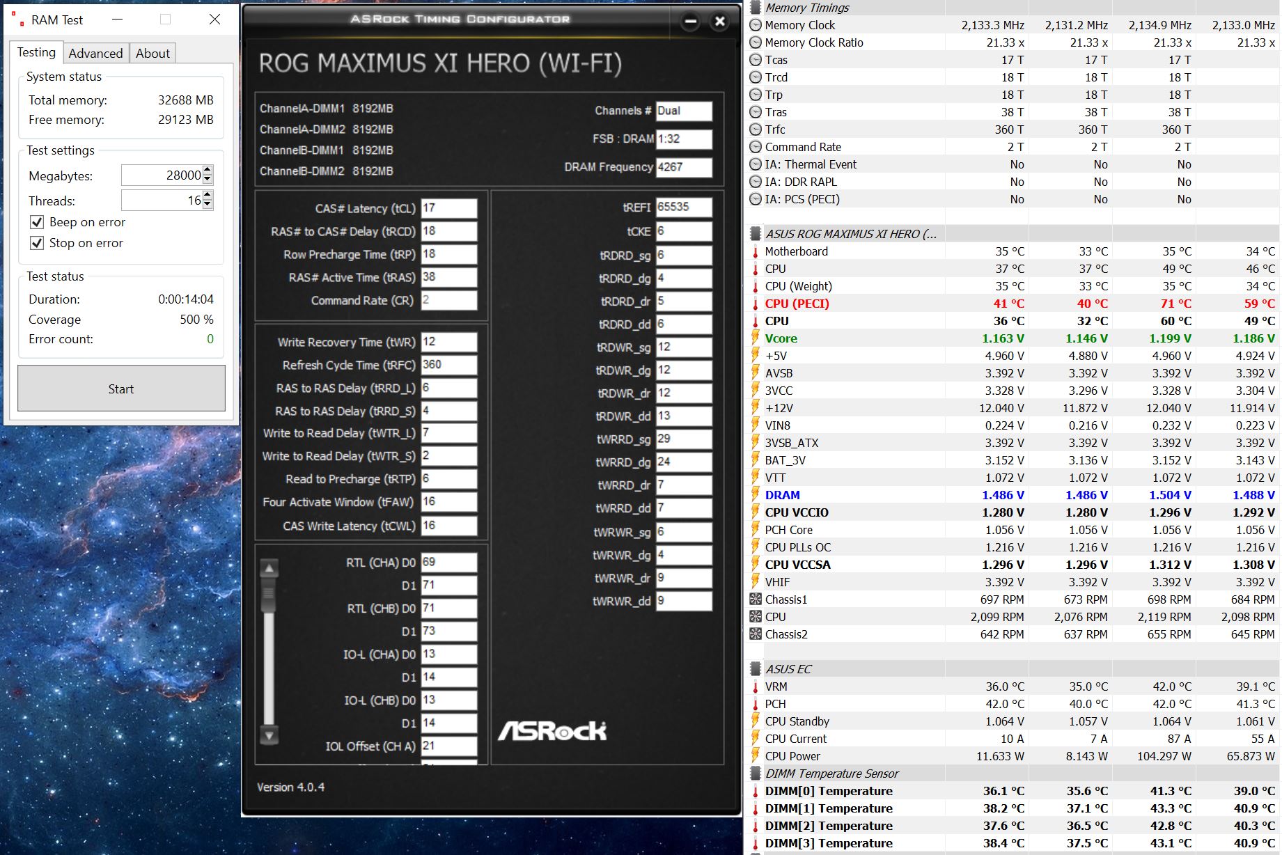Click the CAS Write Latency (tCWL) field
This screenshot has height=855, width=1282.
[x=449, y=526]
